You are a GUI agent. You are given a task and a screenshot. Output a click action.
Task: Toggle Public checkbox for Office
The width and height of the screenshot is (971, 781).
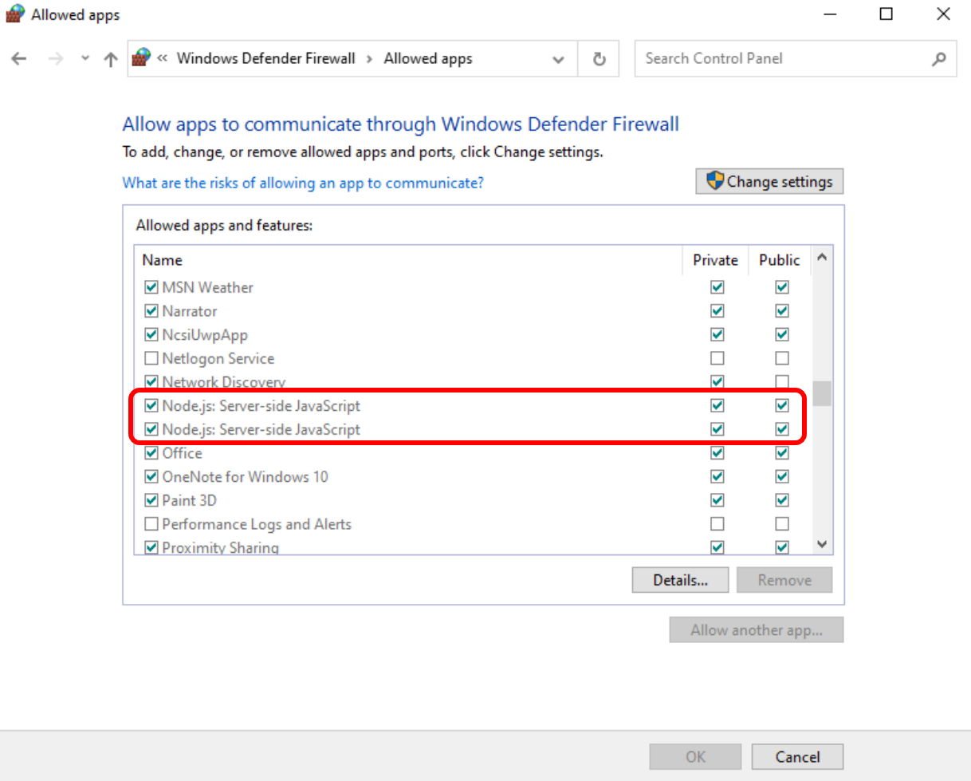pos(782,453)
